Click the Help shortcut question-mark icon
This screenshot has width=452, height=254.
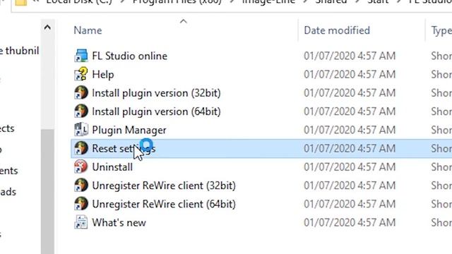[x=81, y=74]
